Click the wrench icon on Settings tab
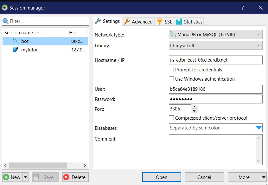 click(98, 21)
